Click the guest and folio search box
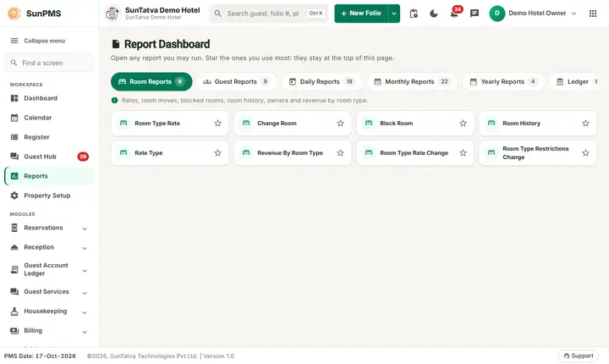 (x=269, y=14)
